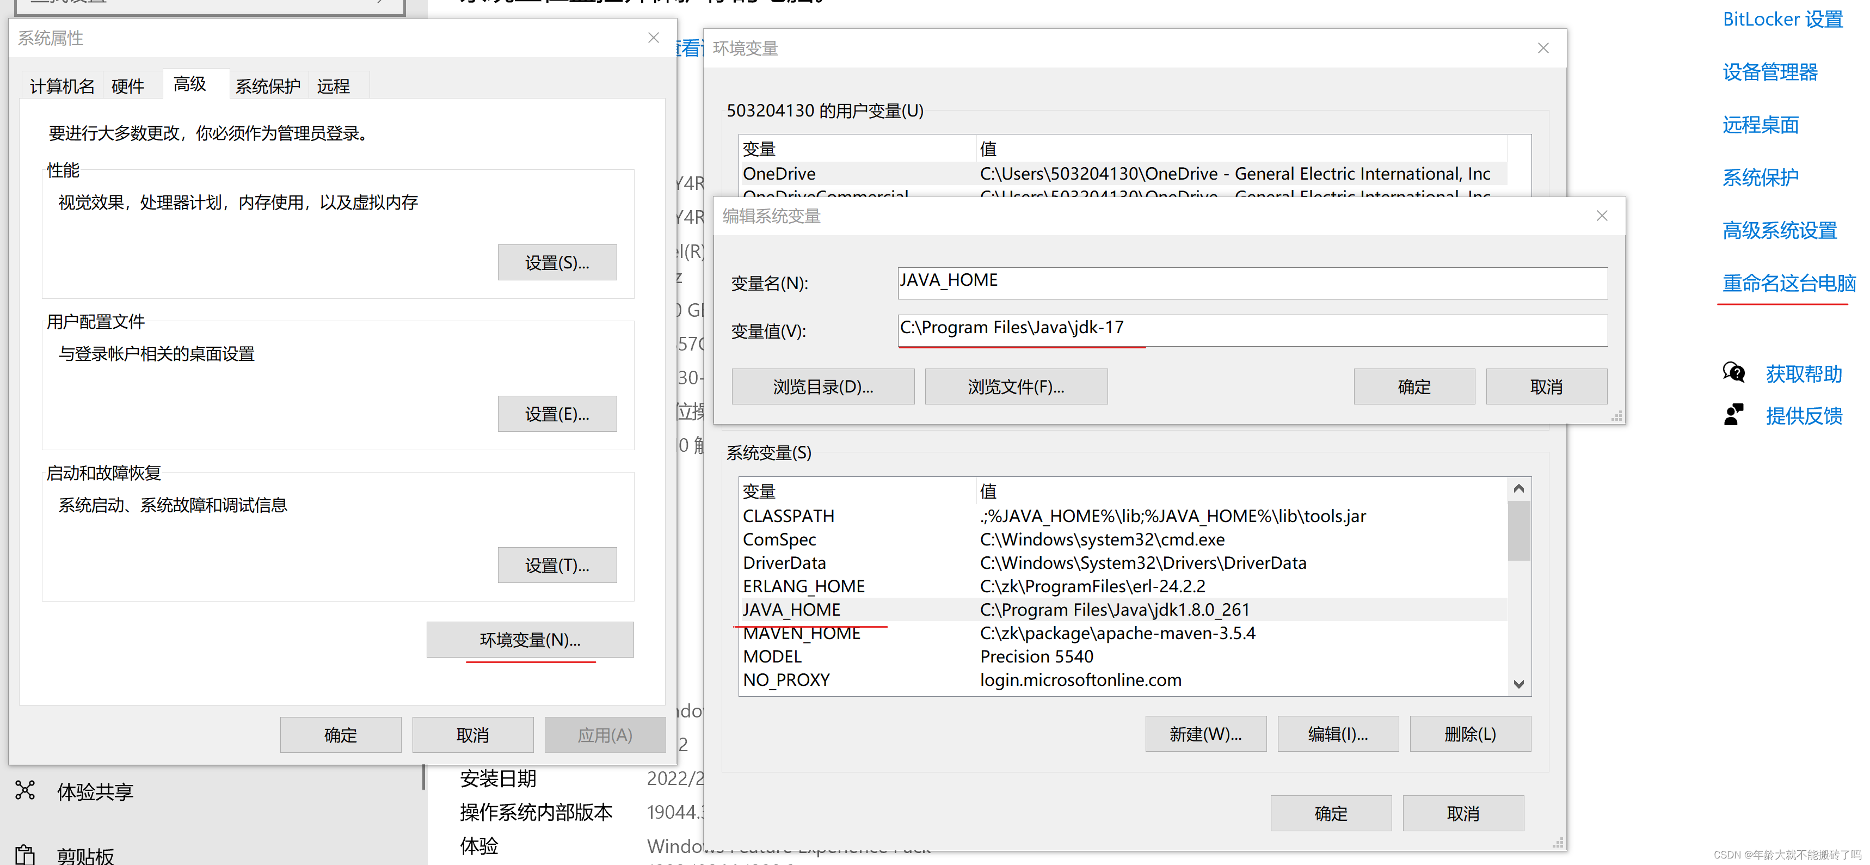Open 远程桌面 link
Screen dimensions: 1870x865
tap(1761, 124)
